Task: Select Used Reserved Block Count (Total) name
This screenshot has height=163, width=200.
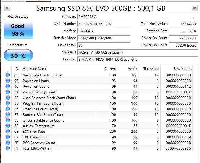Action: tap(49, 98)
